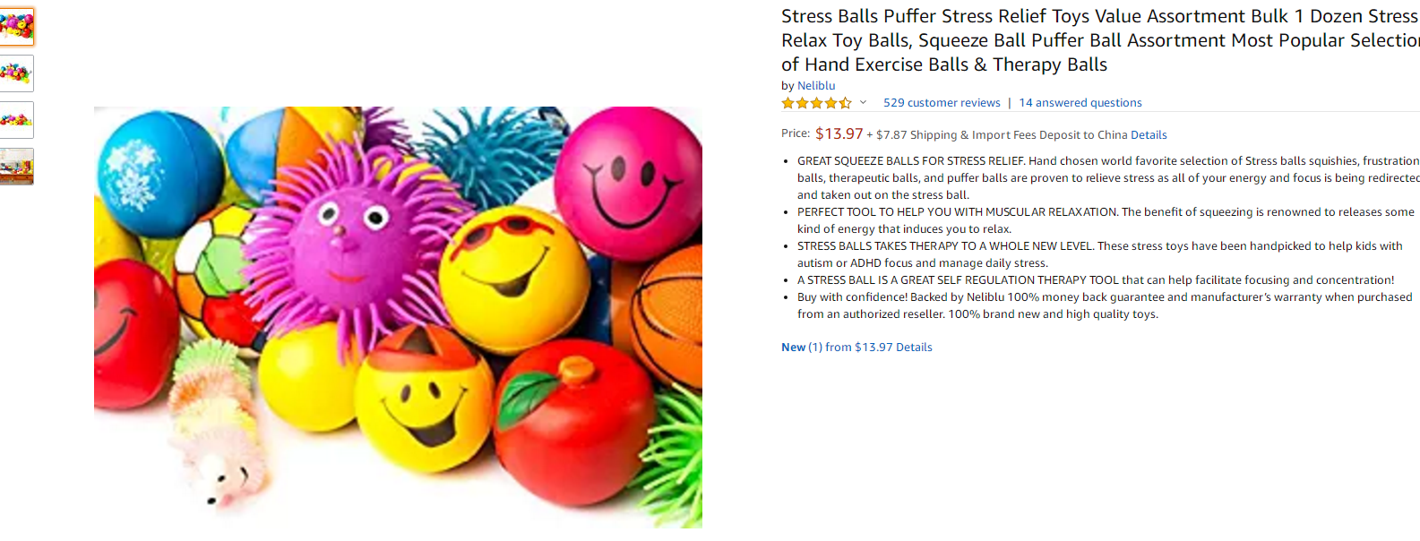The height and width of the screenshot is (541, 1420).
Task: Select the first highlighted product thumbnail
Action: click(x=16, y=27)
